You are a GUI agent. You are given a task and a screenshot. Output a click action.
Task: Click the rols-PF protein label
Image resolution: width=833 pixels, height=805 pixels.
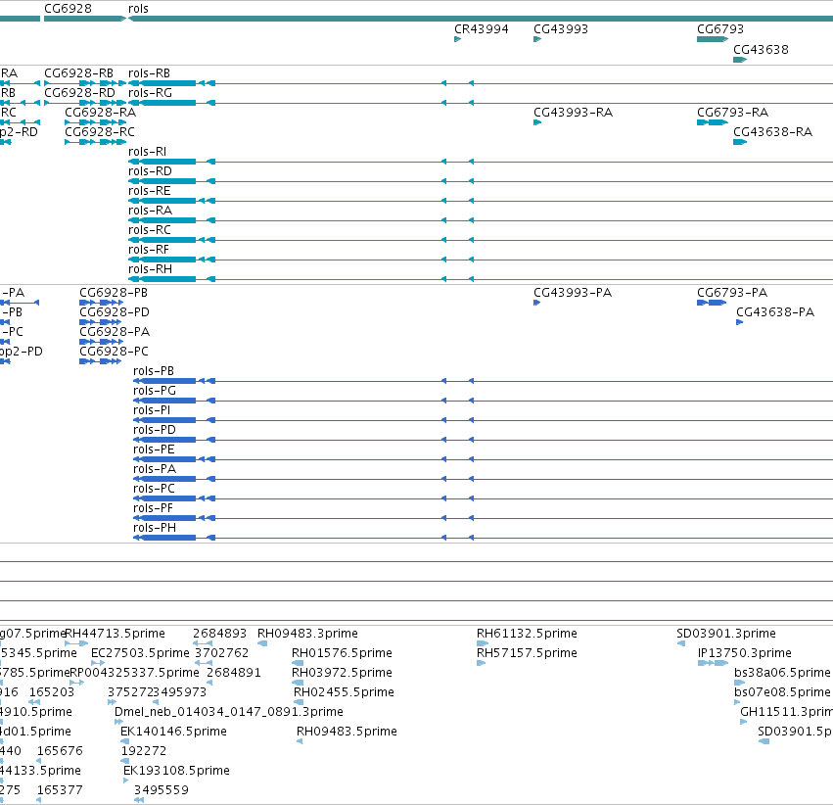[x=153, y=509]
